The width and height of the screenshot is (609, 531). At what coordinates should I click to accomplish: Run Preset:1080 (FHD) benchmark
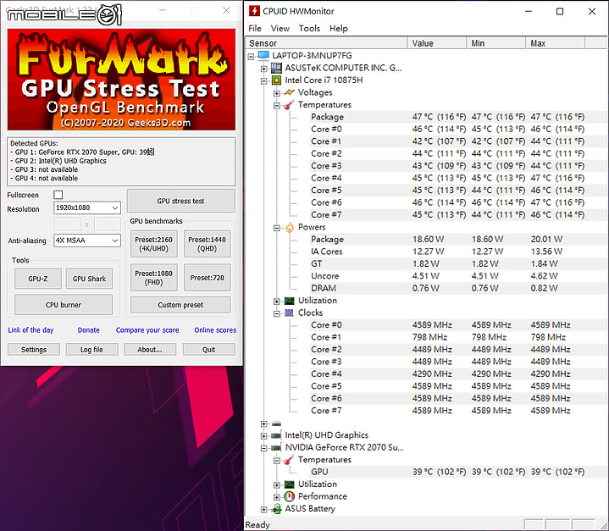click(154, 278)
